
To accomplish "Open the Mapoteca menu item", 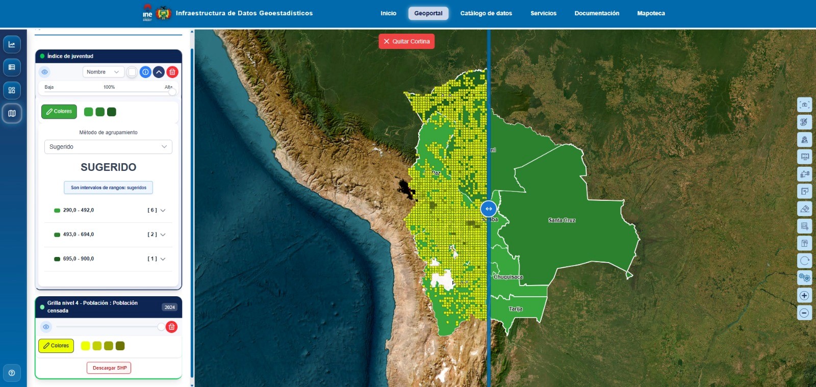I will tap(651, 13).
